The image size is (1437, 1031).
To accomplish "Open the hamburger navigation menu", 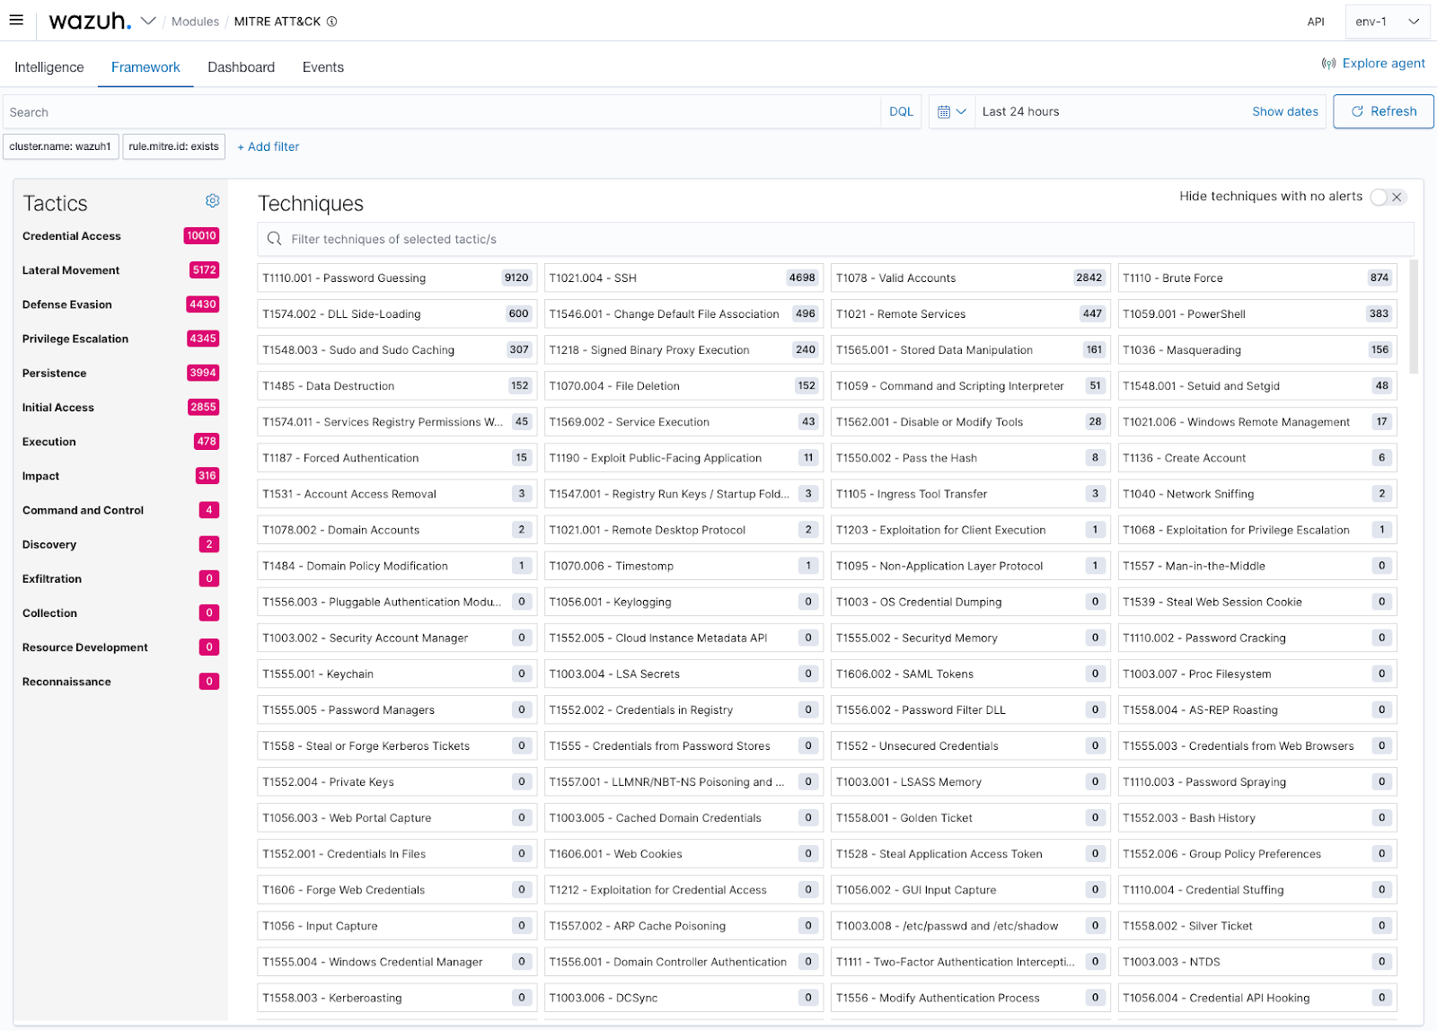I will [x=16, y=20].
